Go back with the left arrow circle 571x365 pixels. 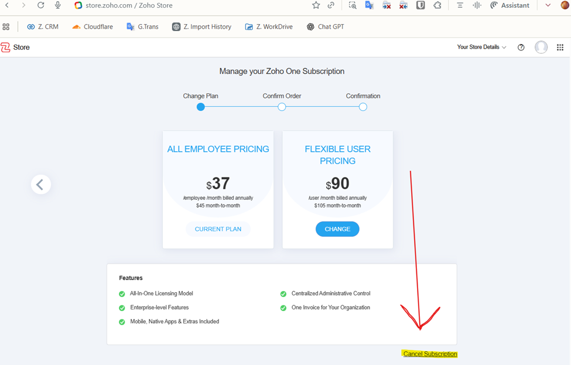[x=41, y=185]
